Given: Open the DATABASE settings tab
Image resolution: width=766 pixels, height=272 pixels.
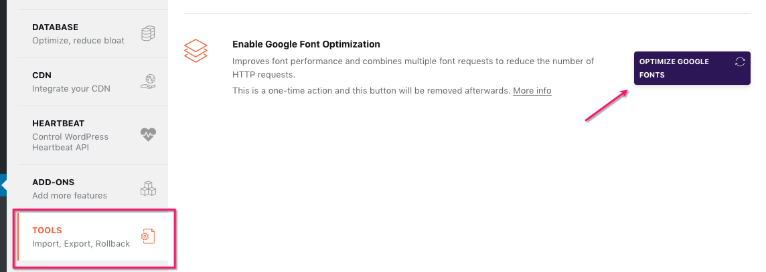Looking at the screenshot, I should coord(56,27).
